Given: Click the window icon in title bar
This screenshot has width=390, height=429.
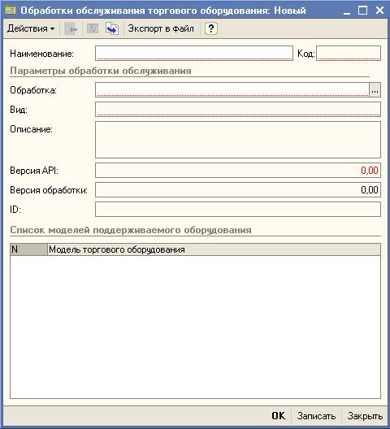Looking at the screenshot, I should 11,11.
